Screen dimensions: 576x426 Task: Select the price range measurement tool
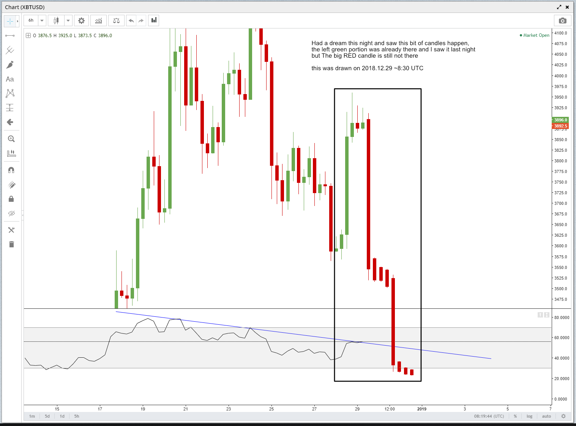point(10,108)
